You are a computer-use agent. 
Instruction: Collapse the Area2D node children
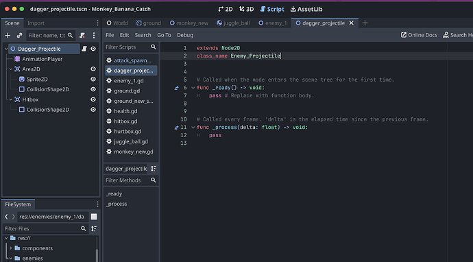click(x=10, y=69)
